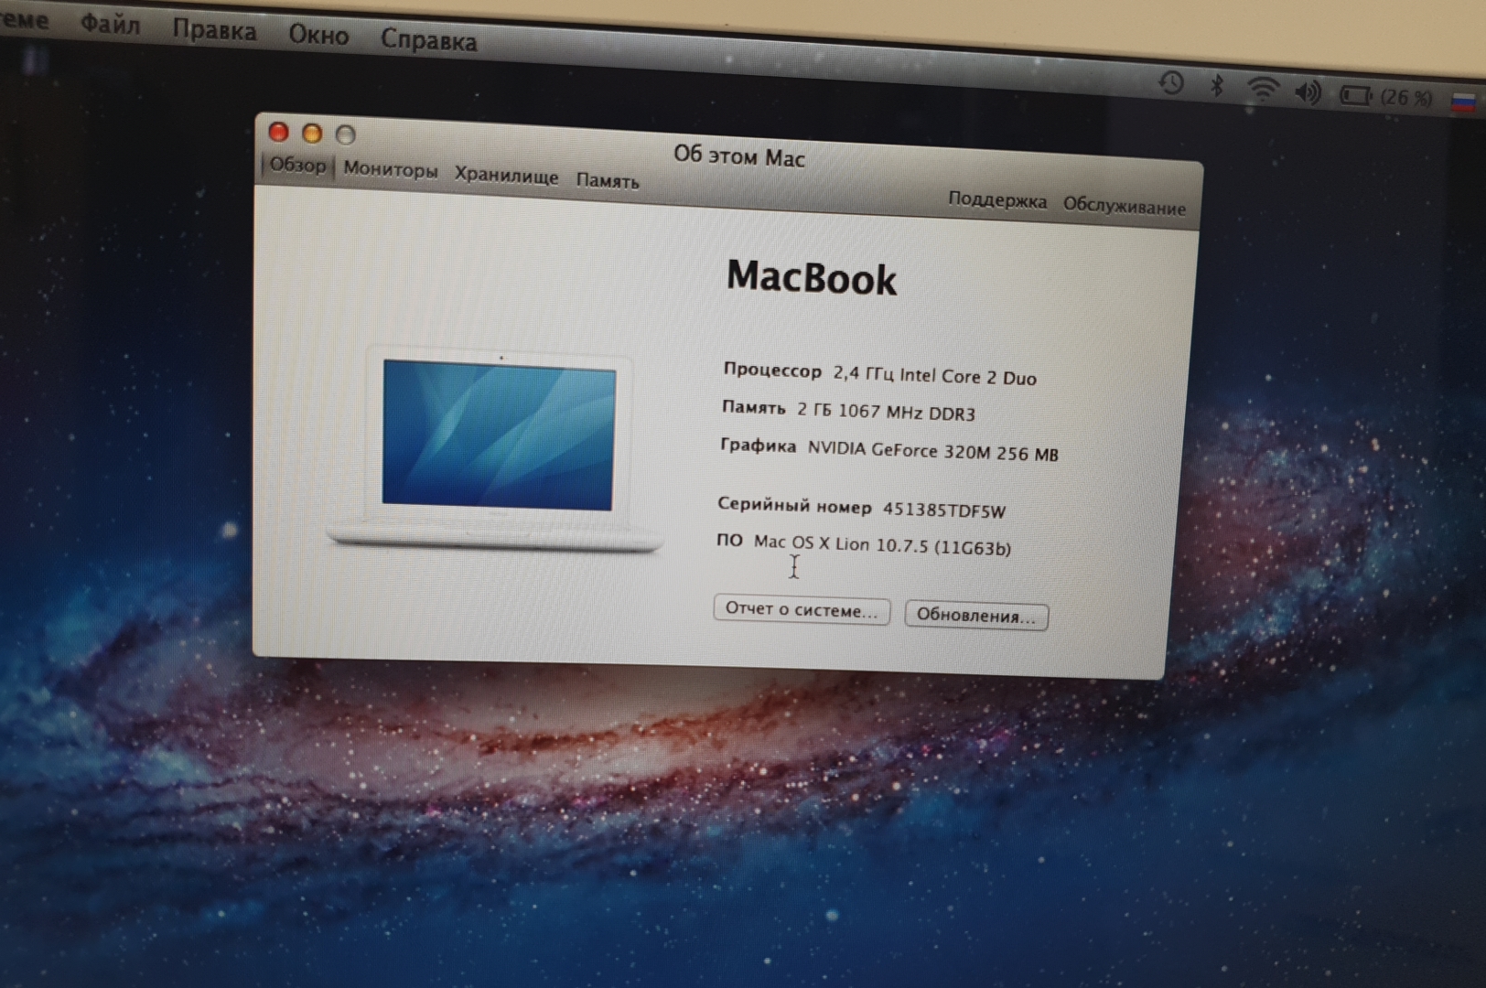Click the Отчет о системе… button
Viewport: 1486px width, 988px height.
tap(801, 610)
